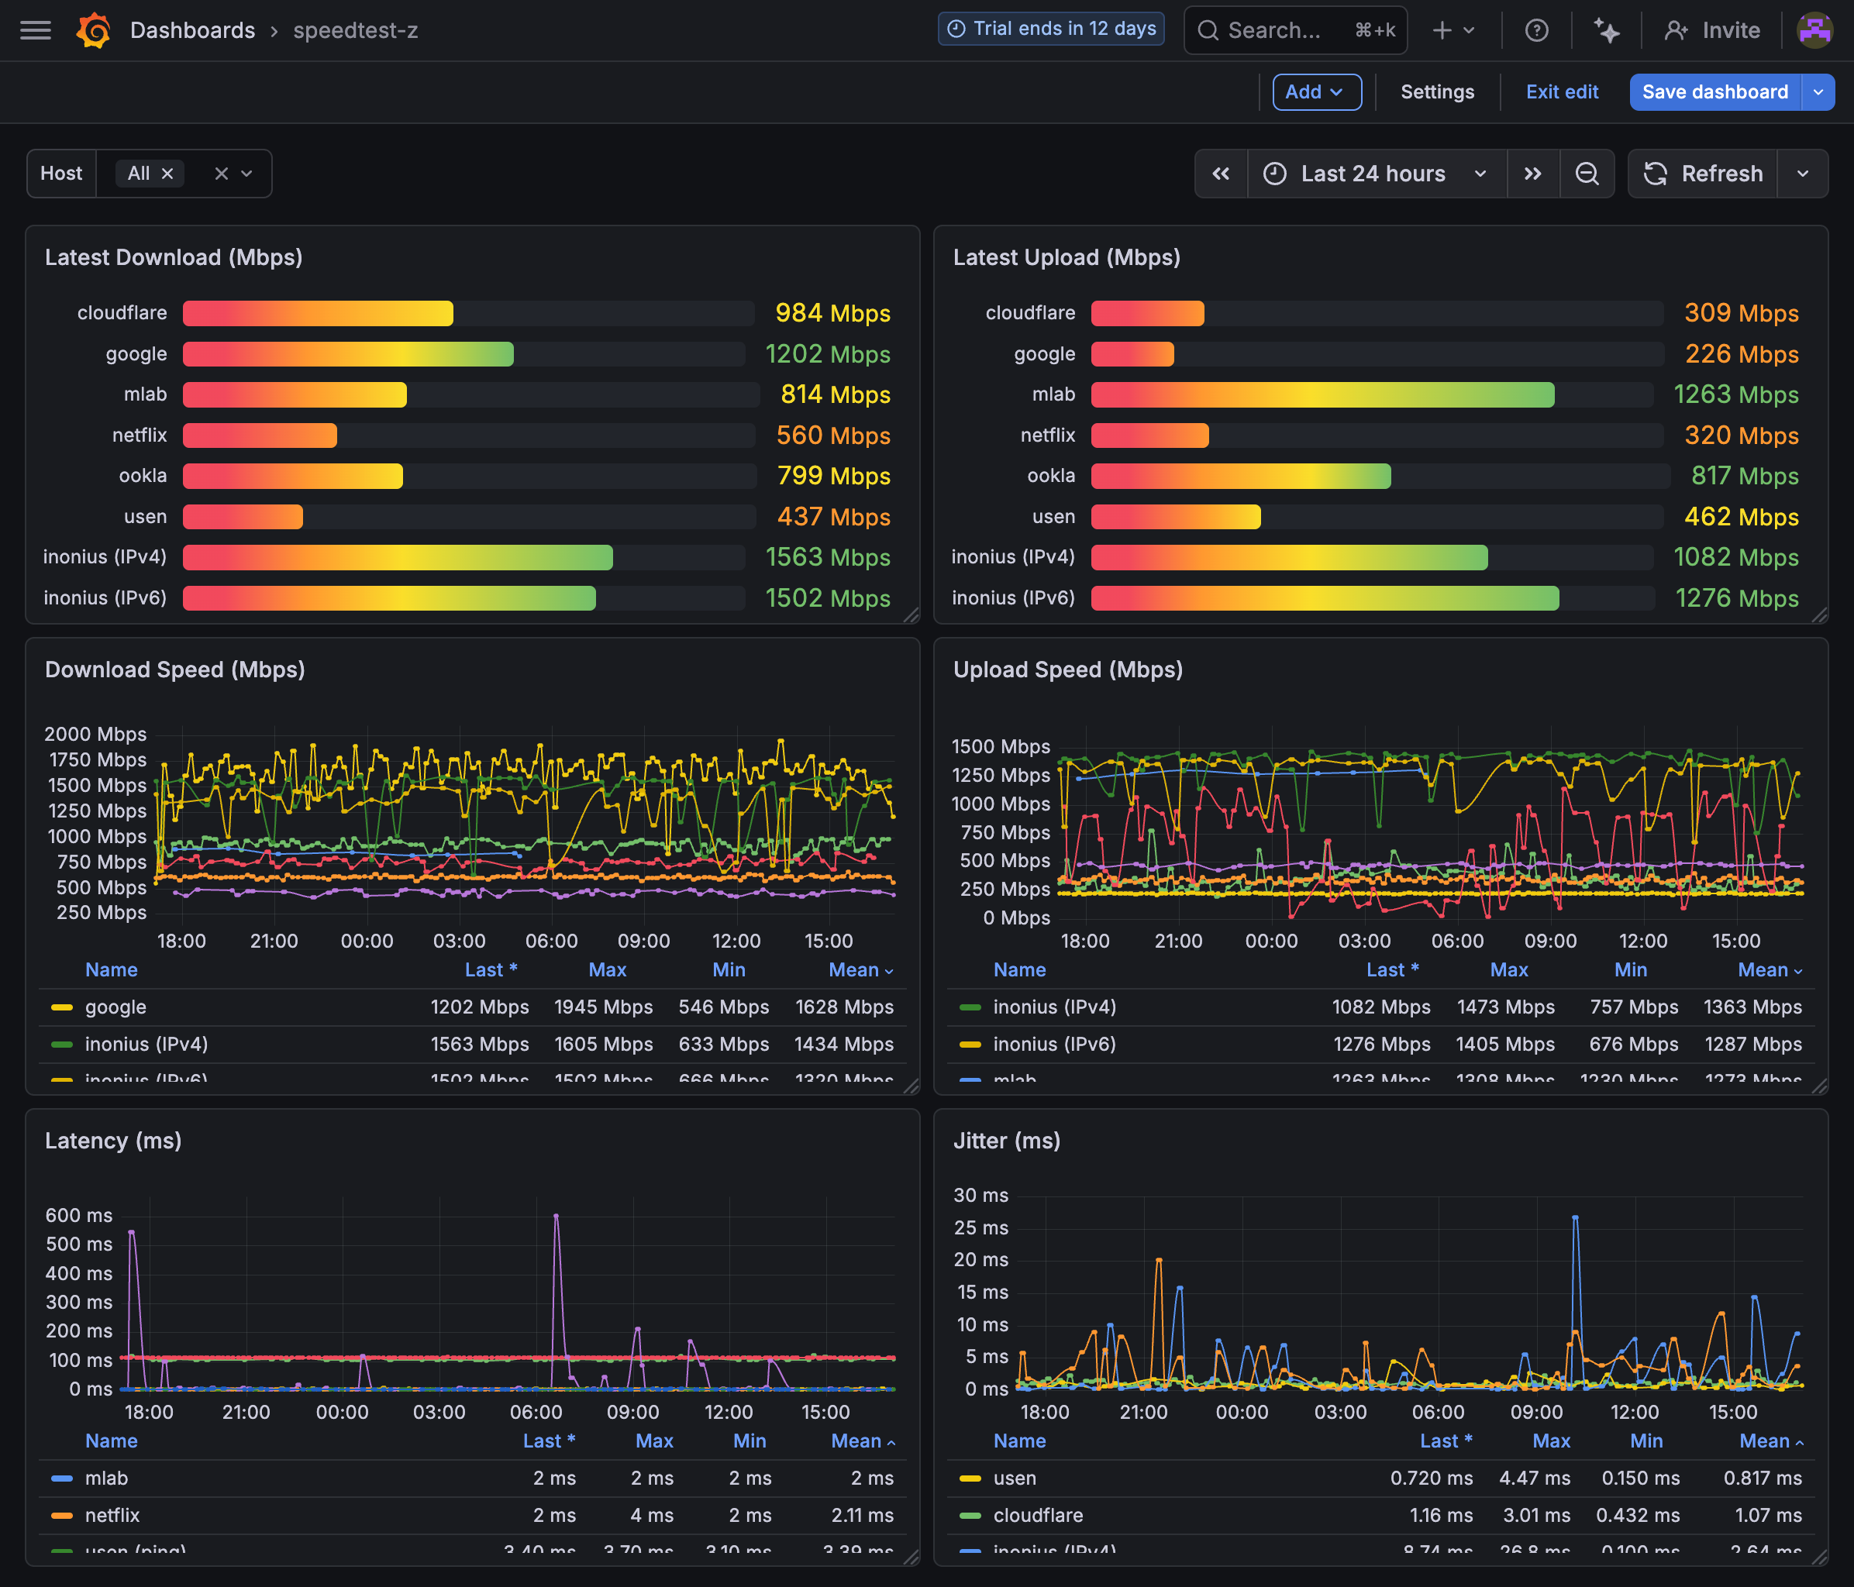This screenshot has width=1854, height=1587.
Task: Sort Download Speed legend by Last column
Action: coord(491,969)
